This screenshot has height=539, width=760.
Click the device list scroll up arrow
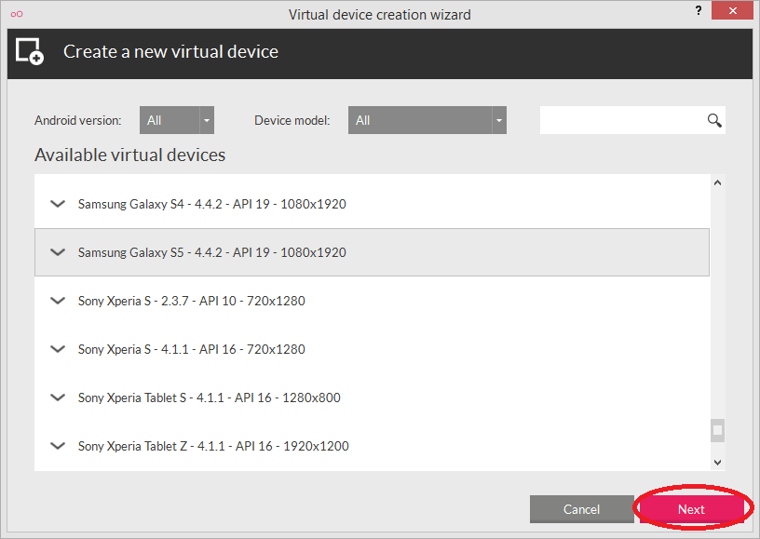click(x=718, y=182)
